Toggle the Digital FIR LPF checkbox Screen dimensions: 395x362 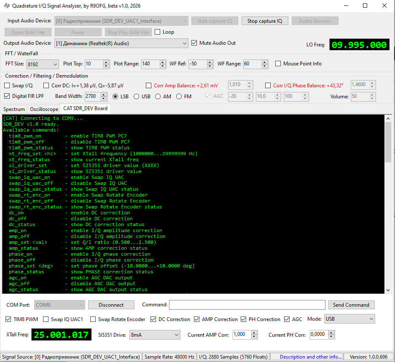(x=7, y=96)
